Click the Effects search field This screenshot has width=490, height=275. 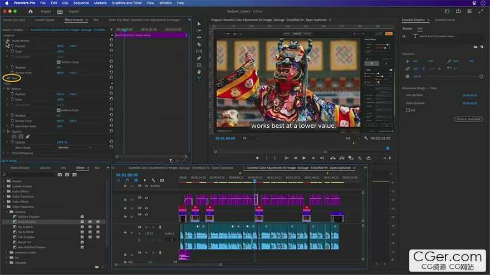30,174
